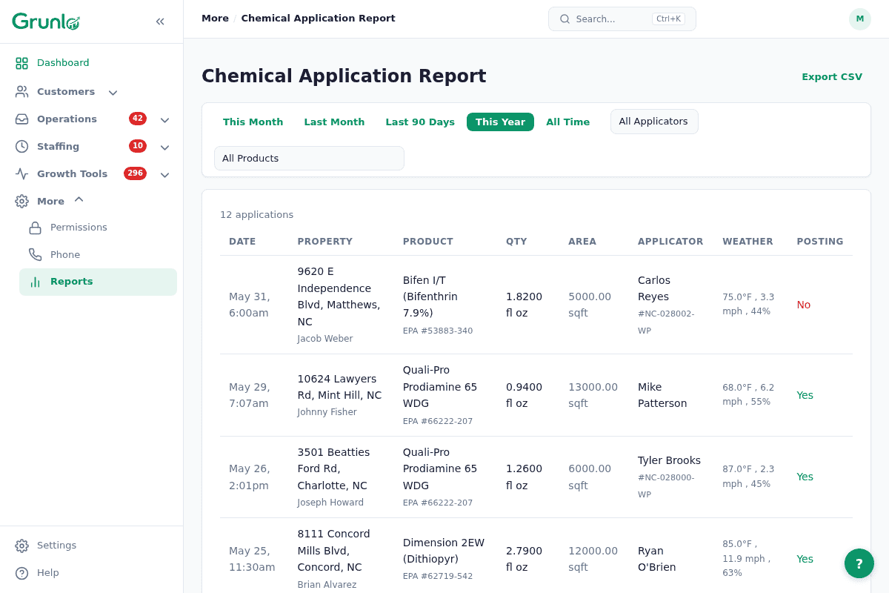Open Help in the sidebar

click(x=92, y=573)
